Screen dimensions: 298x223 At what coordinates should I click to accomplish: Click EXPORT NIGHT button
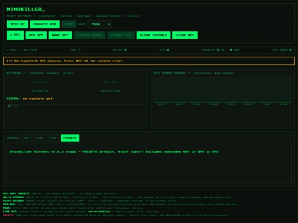pos(89,35)
